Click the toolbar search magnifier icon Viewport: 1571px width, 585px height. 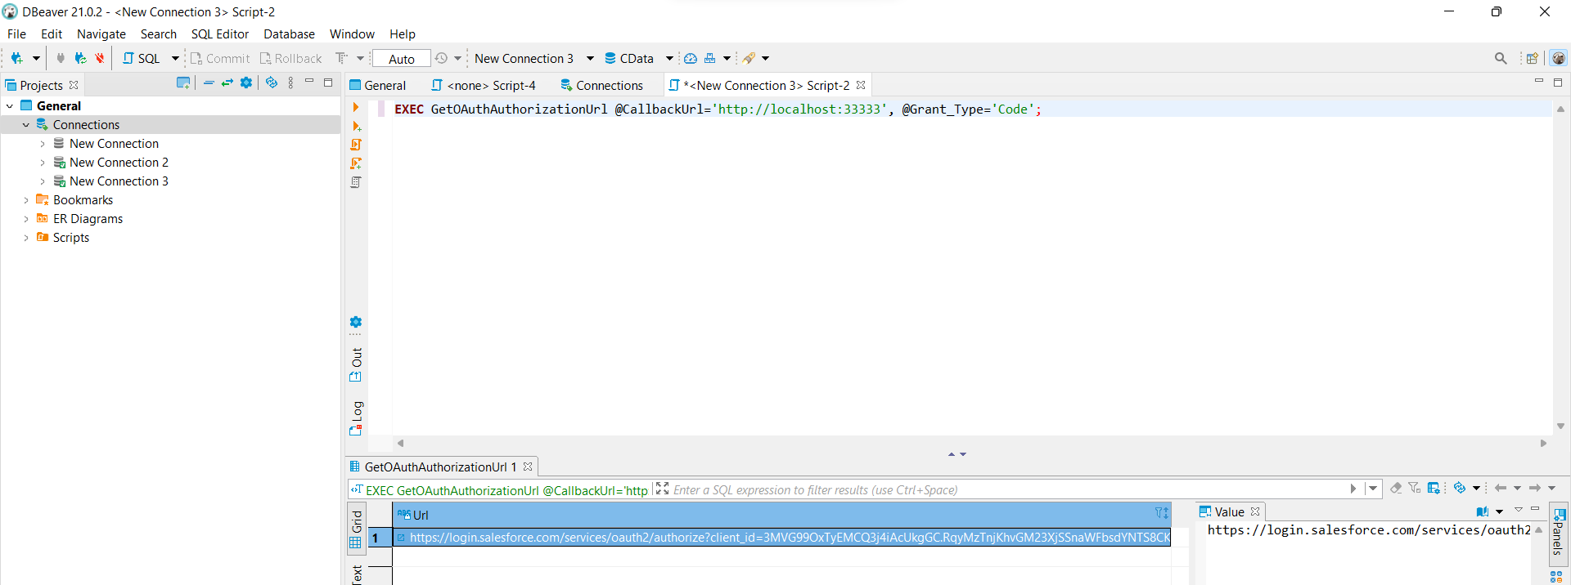(1501, 58)
